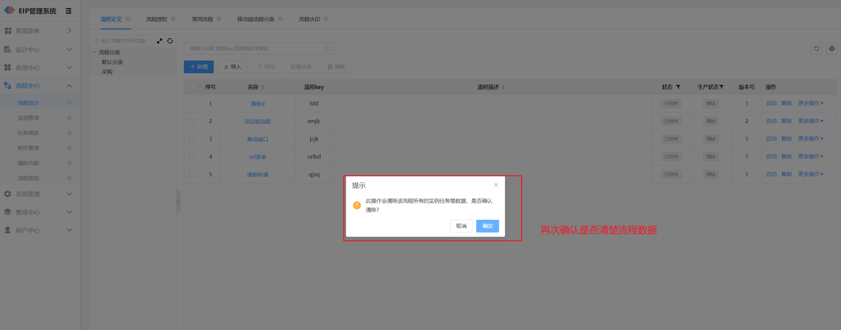Expand the 设计中心 menu chevron
Screen dimensions: 841x330
[x=69, y=49]
